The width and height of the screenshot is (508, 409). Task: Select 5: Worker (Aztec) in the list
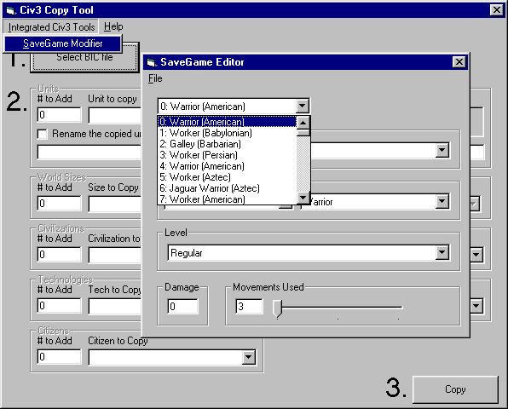click(x=227, y=177)
